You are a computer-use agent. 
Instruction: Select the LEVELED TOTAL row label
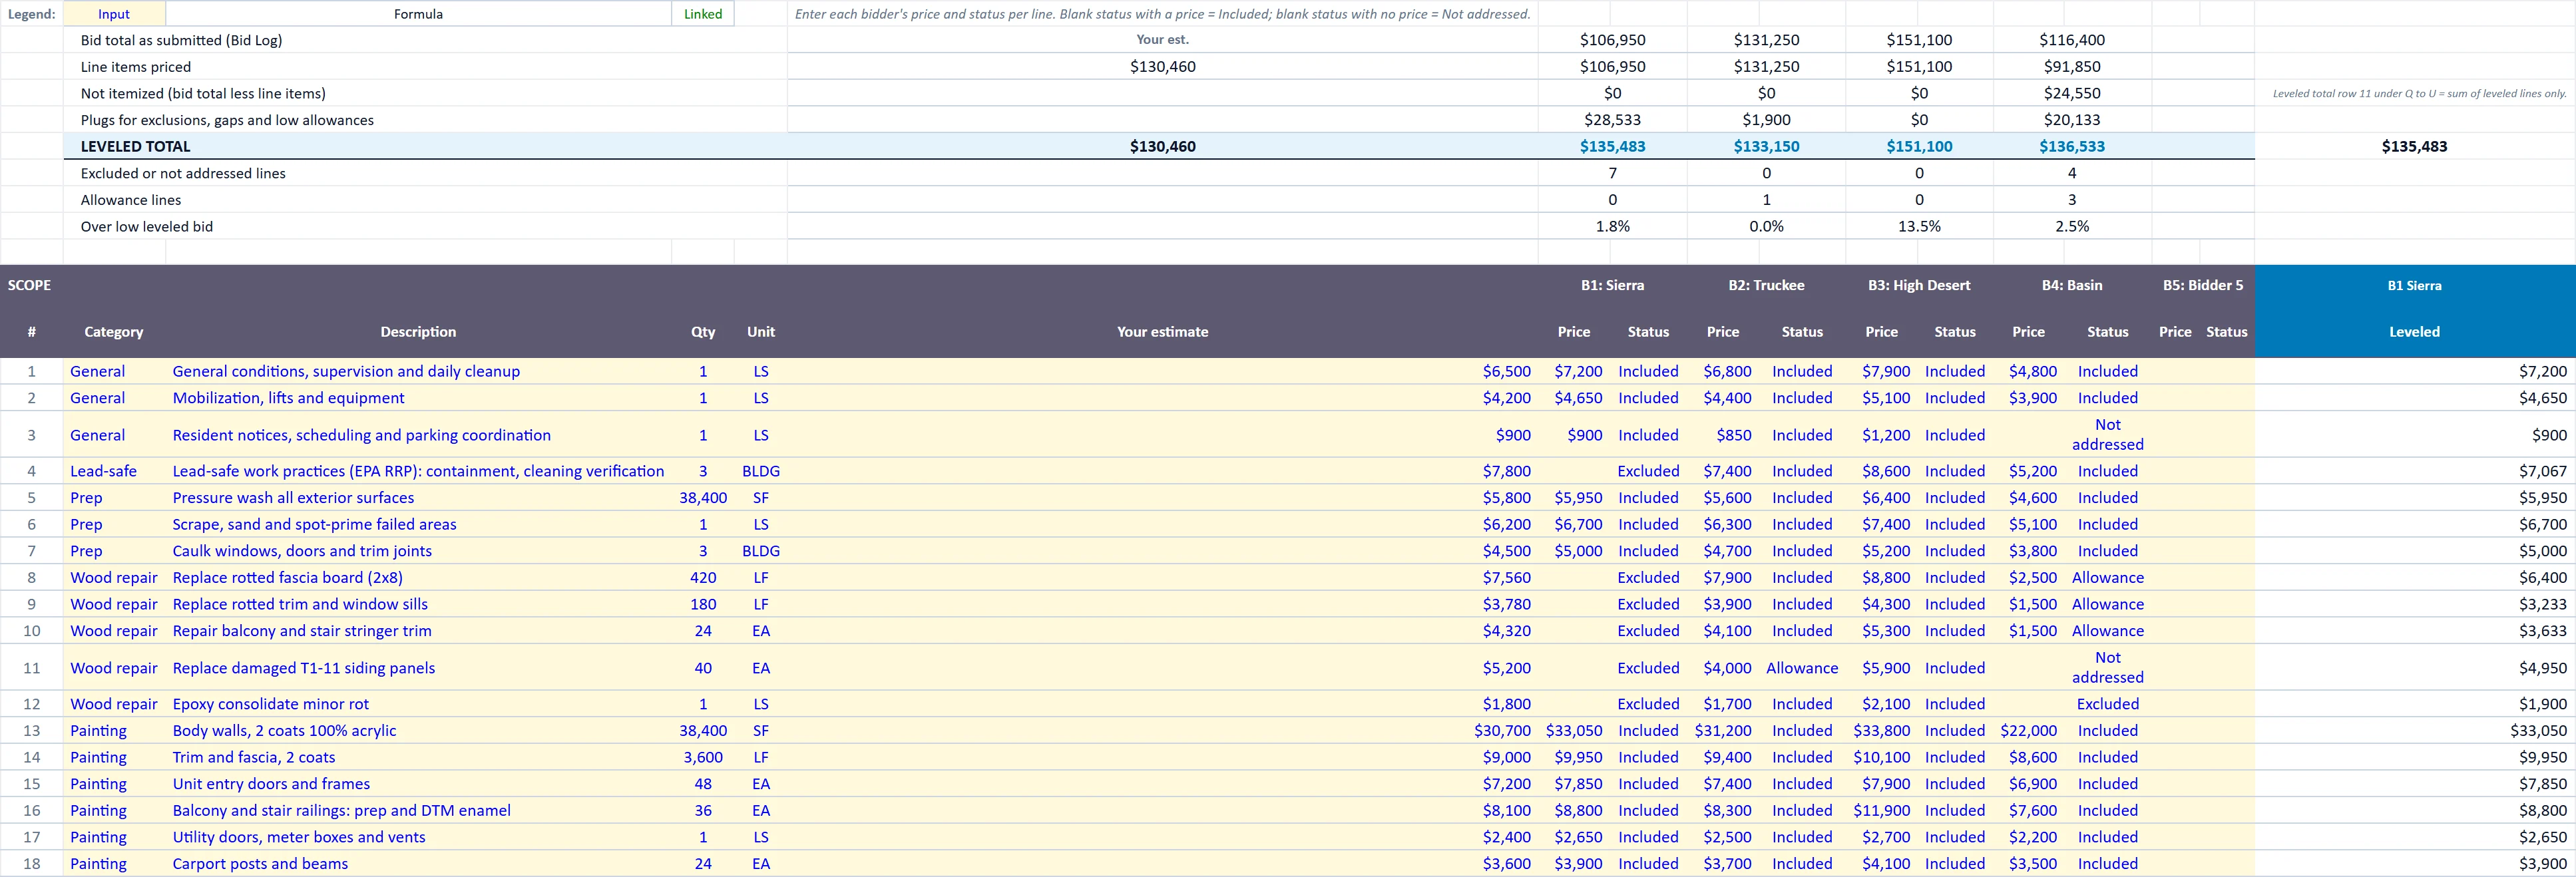pyautogui.click(x=135, y=146)
